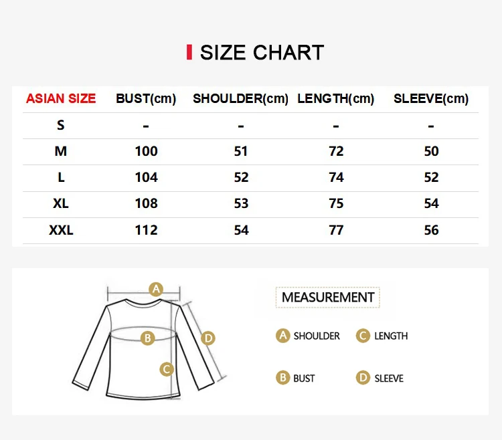Click the gold B marker on shirt bust

coord(148,338)
